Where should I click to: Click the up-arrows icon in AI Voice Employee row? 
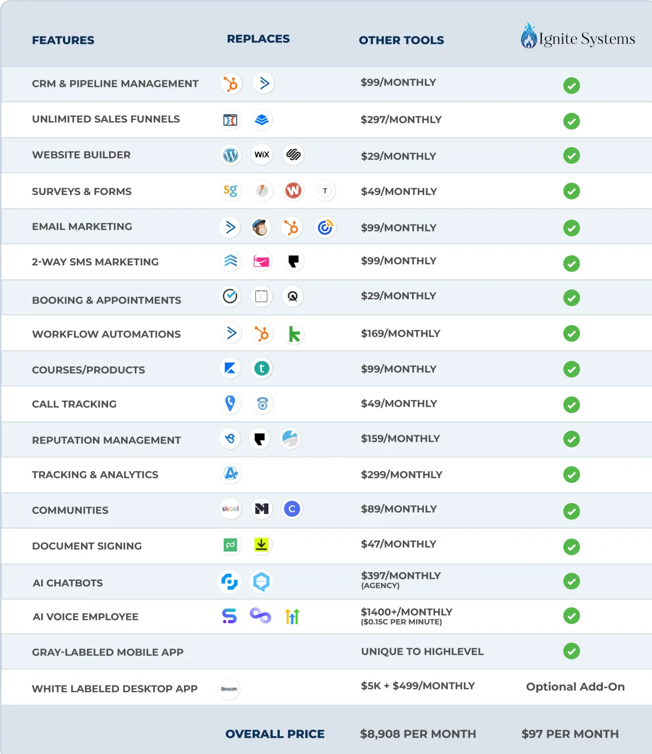tap(292, 616)
